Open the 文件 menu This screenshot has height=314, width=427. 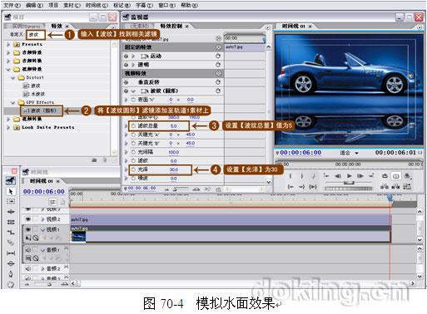12,5
